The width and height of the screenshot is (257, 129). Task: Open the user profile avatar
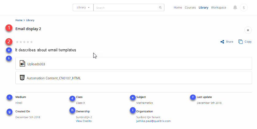(x=244, y=8)
